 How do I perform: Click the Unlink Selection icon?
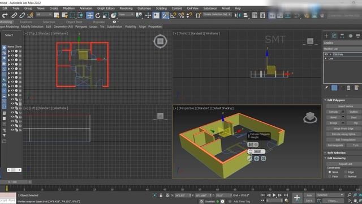(22, 15)
